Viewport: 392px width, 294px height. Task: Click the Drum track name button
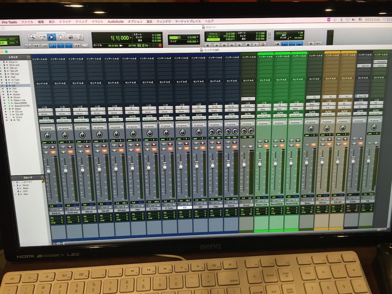pos(247,205)
